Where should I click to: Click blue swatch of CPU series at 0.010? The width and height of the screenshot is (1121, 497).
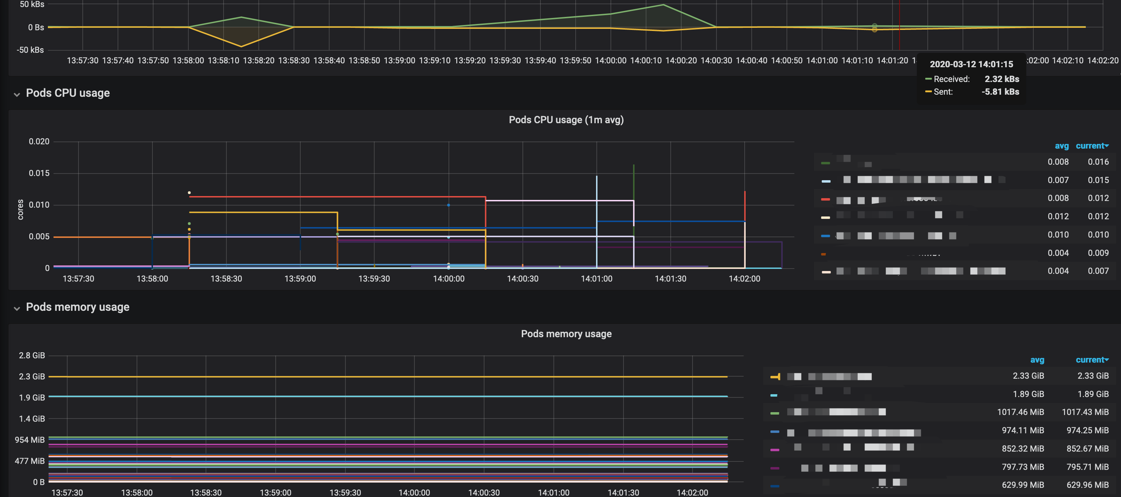(825, 236)
